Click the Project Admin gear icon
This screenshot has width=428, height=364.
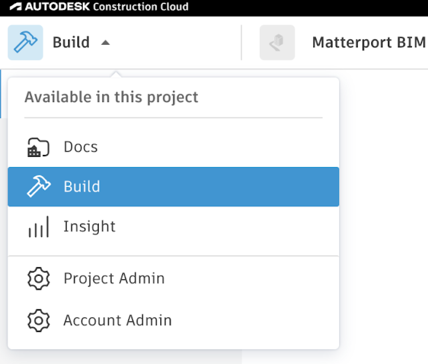pyautogui.click(x=39, y=279)
